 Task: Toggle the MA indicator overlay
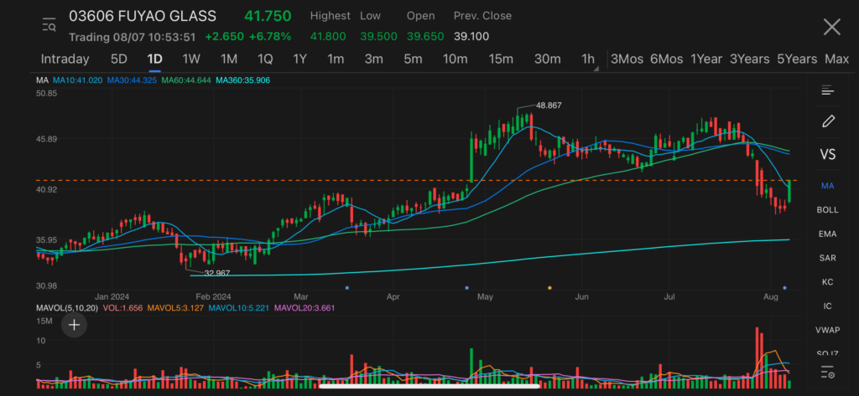pyautogui.click(x=827, y=186)
